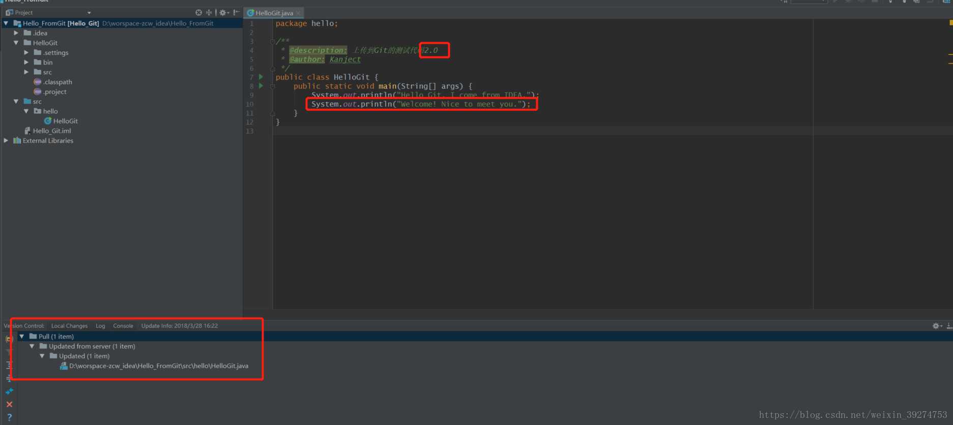Image resolution: width=953 pixels, height=425 pixels.
Task: Collapse top-level blue src folder
Action: pos(16,101)
